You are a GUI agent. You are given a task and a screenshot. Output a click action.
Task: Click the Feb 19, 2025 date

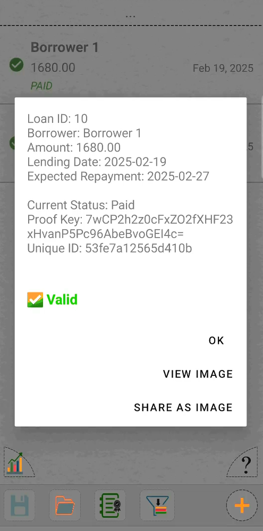(x=223, y=69)
